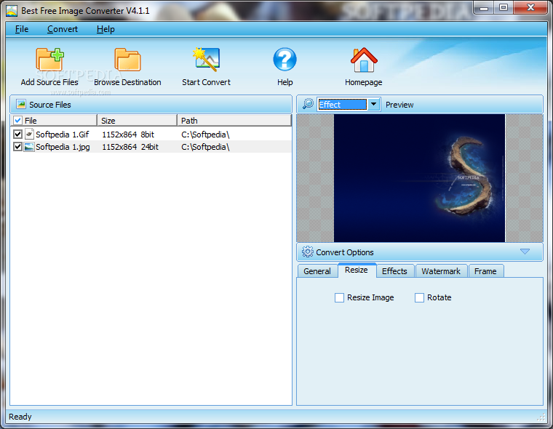The image size is (553, 429).
Task: Enable the Rotate checkbox
Action: [419, 297]
